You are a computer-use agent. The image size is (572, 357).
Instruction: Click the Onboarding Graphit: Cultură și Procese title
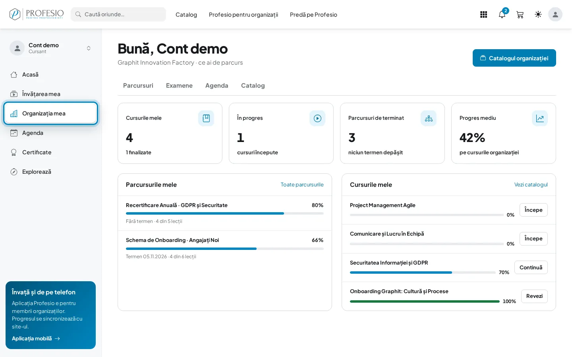[x=399, y=291]
